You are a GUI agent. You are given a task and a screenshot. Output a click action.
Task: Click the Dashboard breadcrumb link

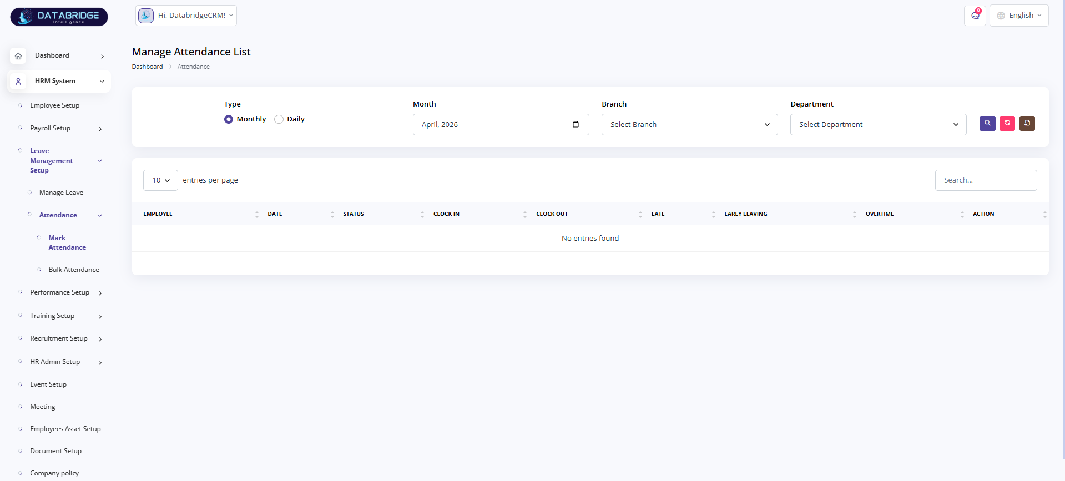pos(147,67)
